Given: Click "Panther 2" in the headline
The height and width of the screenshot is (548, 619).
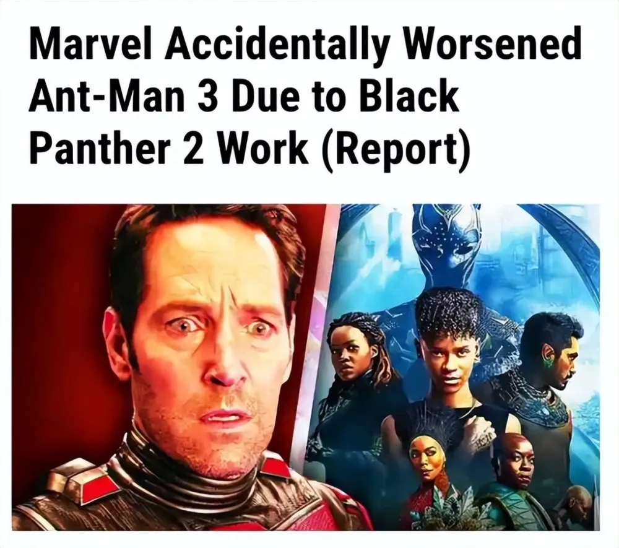Looking at the screenshot, I should pos(116,150).
